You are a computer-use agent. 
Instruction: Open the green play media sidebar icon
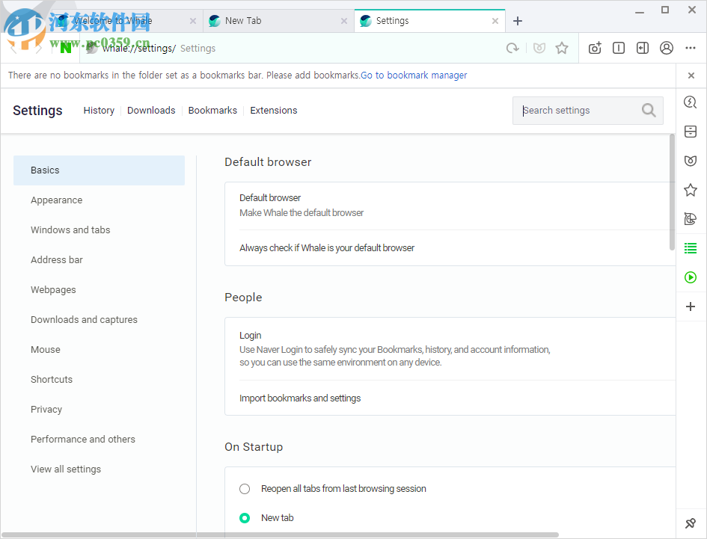click(691, 277)
